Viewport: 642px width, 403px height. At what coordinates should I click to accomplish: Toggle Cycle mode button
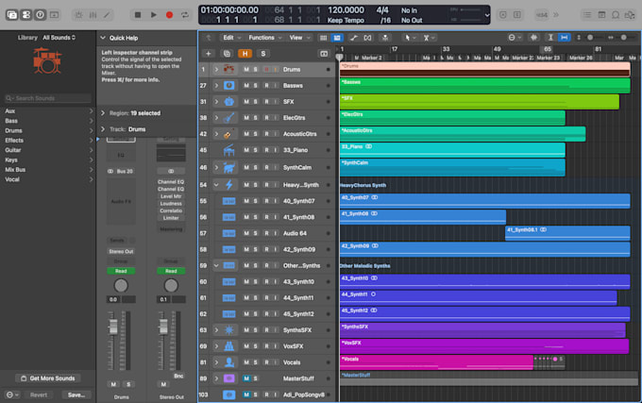point(185,15)
